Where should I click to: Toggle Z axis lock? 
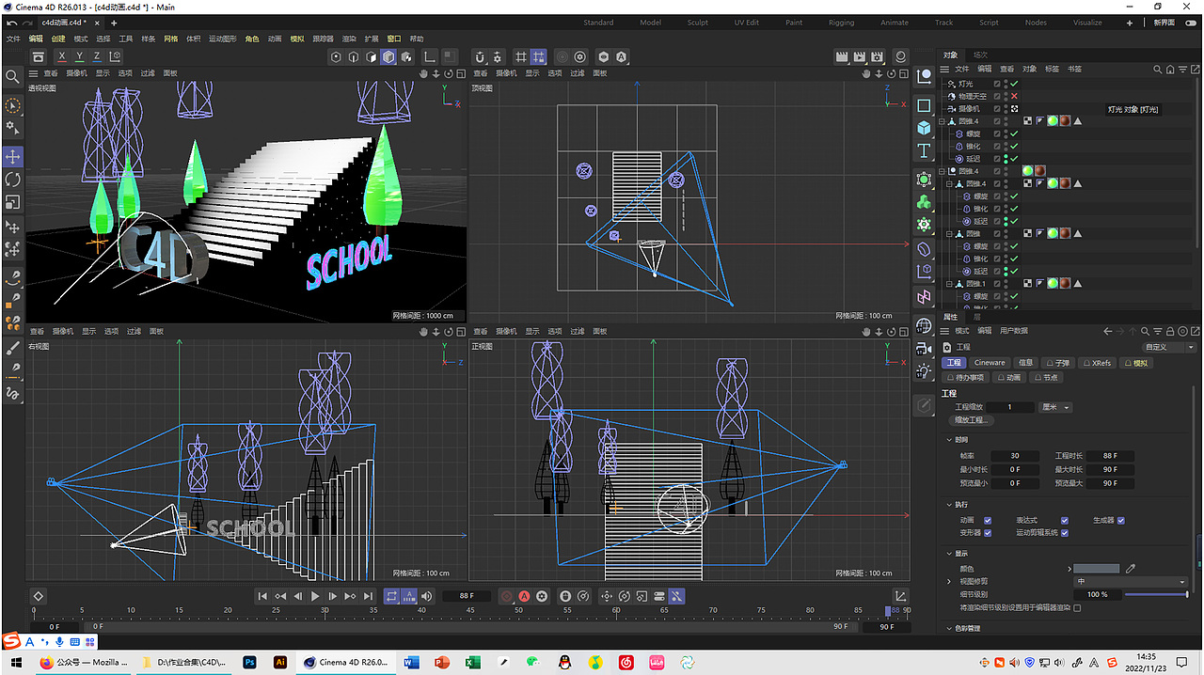click(x=98, y=57)
